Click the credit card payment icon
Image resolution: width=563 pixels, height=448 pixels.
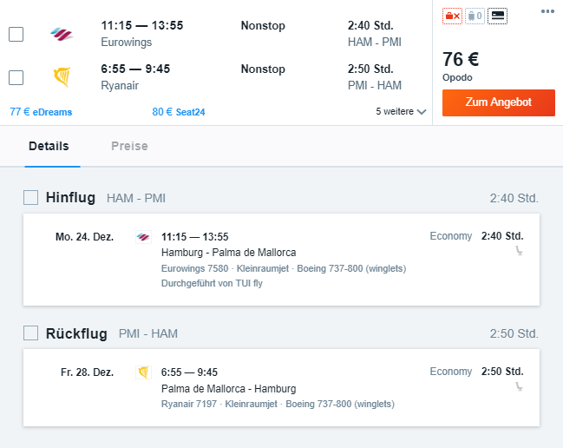[497, 16]
